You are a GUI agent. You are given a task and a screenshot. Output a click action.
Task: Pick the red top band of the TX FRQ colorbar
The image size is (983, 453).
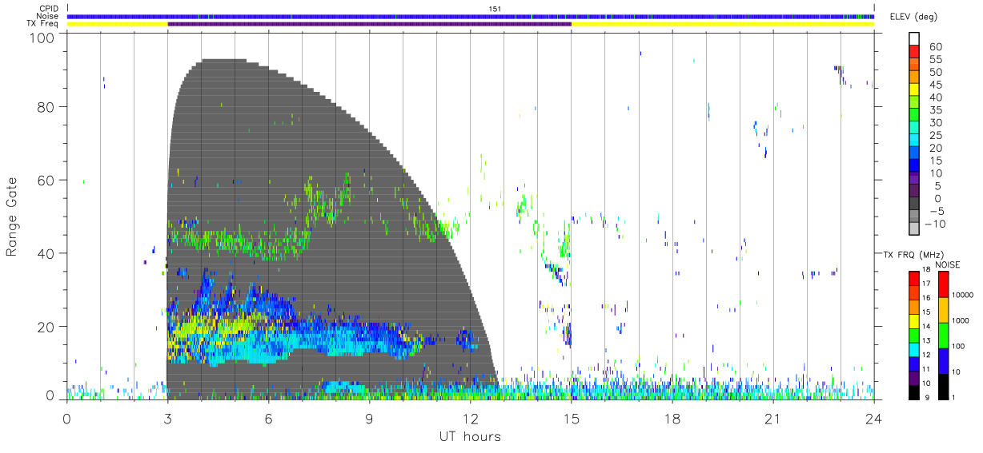pos(914,278)
